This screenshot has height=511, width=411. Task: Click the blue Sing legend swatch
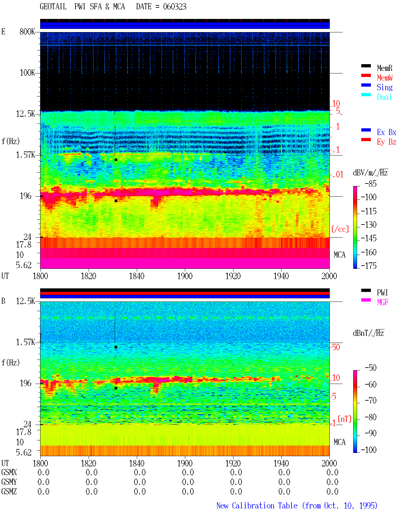click(x=366, y=85)
